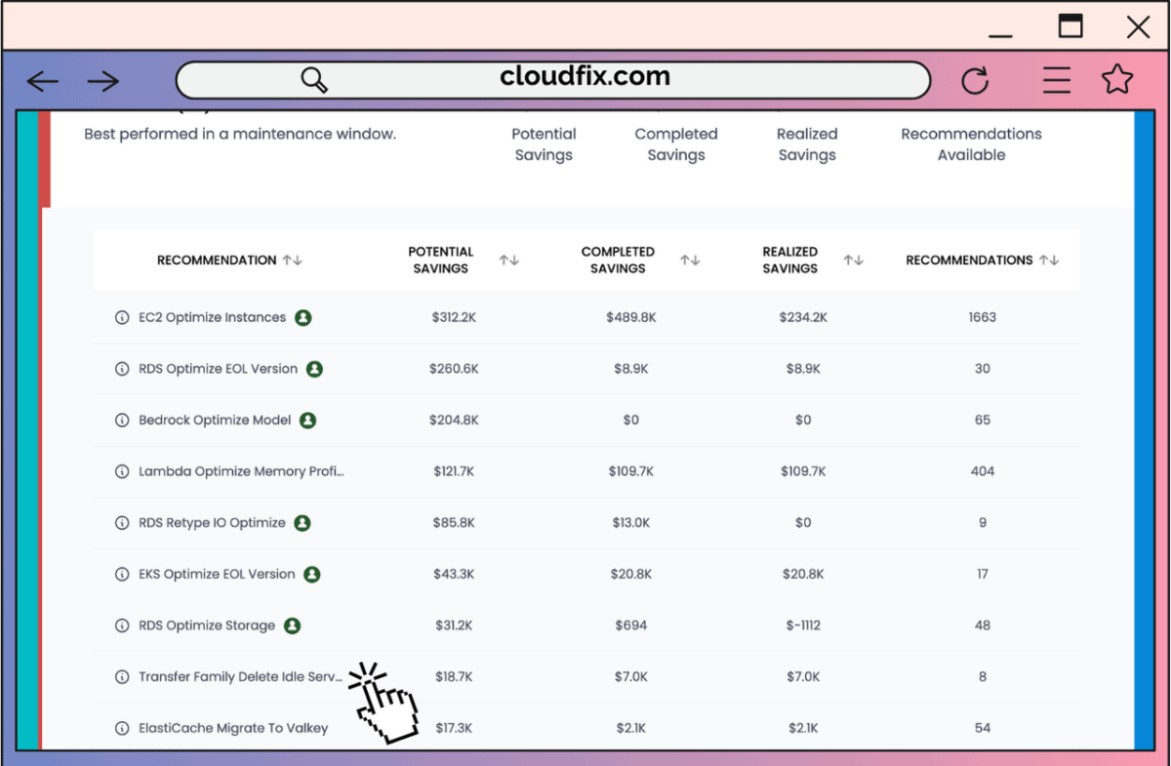This screenshot has width=1171, height=766.
Task: Click green user badge on EKS Optimize EOL Version
Action: 311,574
